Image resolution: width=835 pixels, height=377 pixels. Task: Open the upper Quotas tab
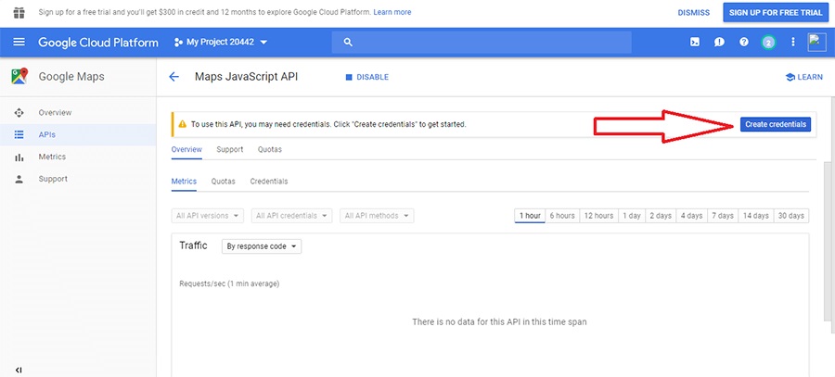pos(269,149)
